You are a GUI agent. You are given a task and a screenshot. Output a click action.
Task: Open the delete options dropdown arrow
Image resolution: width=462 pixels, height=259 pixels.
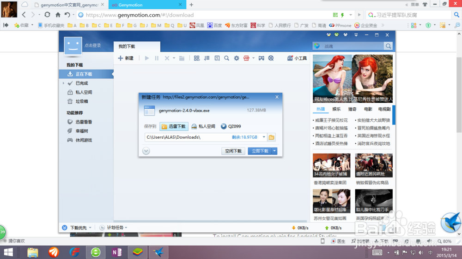[174, 58]
